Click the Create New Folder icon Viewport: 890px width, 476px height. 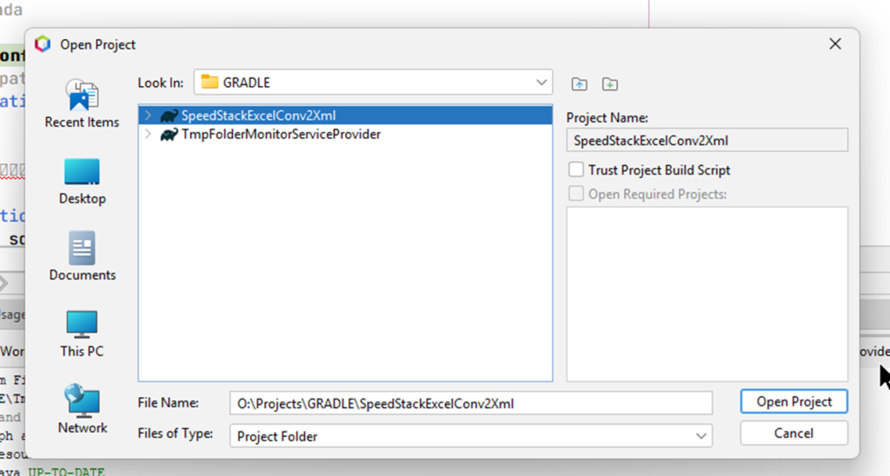pos(610,84)
